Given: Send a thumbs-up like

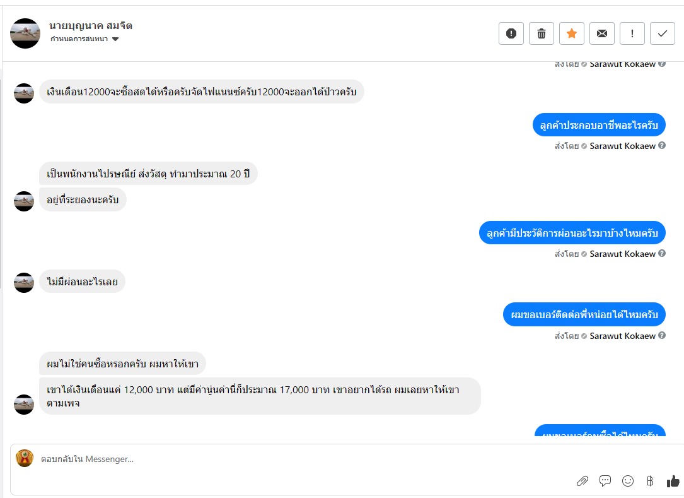Looking at the screenshot, I should [673, 481].
